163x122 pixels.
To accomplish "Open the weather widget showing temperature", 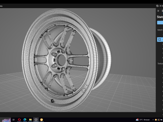I will coord(143,120).
